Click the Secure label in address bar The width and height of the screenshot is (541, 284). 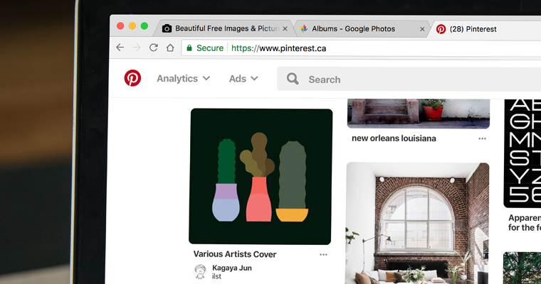[210, 48]
